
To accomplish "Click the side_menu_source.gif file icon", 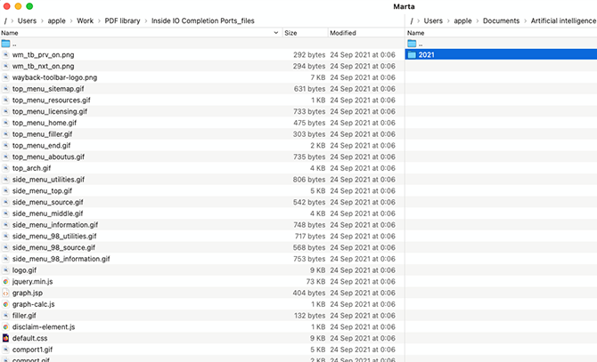I will (x=5, y=202).
